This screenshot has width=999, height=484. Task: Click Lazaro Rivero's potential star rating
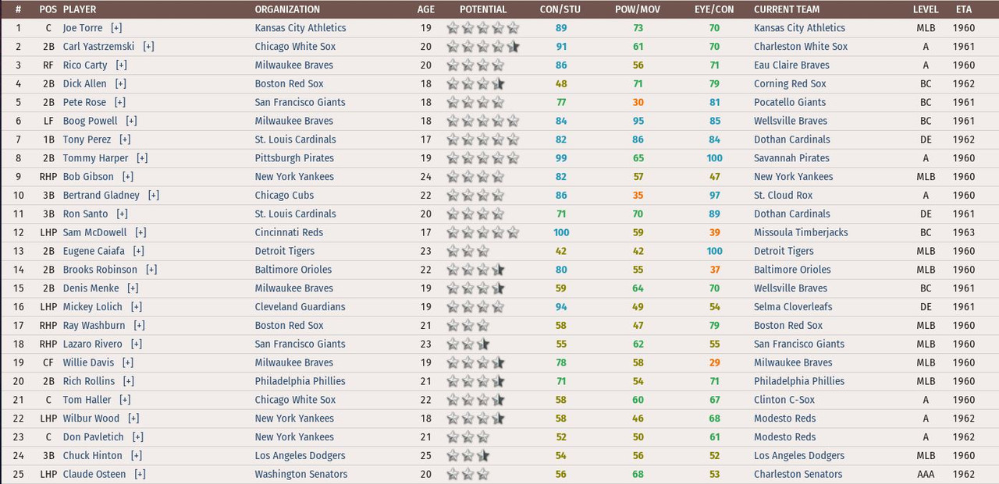tap(468, 344)
